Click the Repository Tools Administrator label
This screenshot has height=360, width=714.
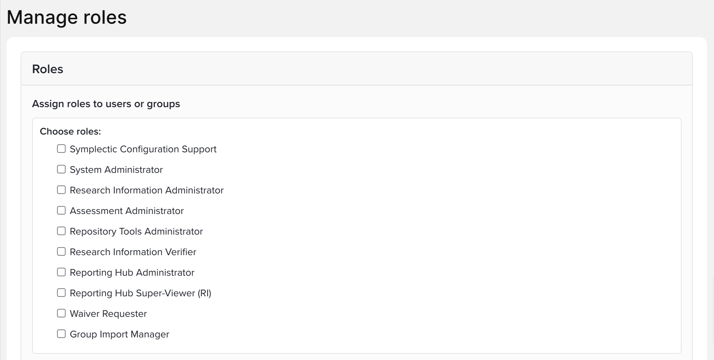[136, 231]
